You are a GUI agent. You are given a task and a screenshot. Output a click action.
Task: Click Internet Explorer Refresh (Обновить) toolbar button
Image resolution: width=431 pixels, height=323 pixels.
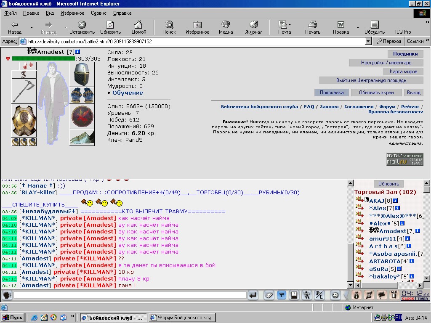[x=110, y=27]
